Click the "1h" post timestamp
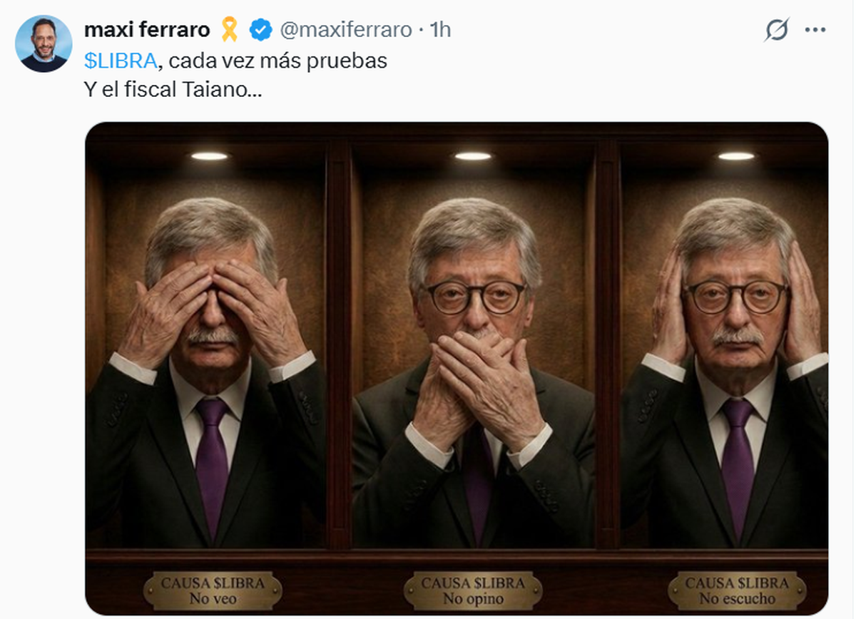 pos(442,30)
